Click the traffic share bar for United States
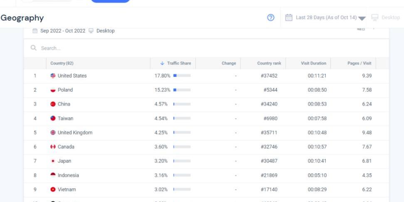 click(x=182, y=76)
